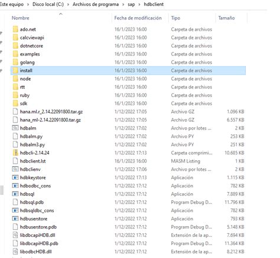Viewport: 280px width, 258px height.
Task: Click the hdbclient.lst file icon
Action: coord(15,161)
